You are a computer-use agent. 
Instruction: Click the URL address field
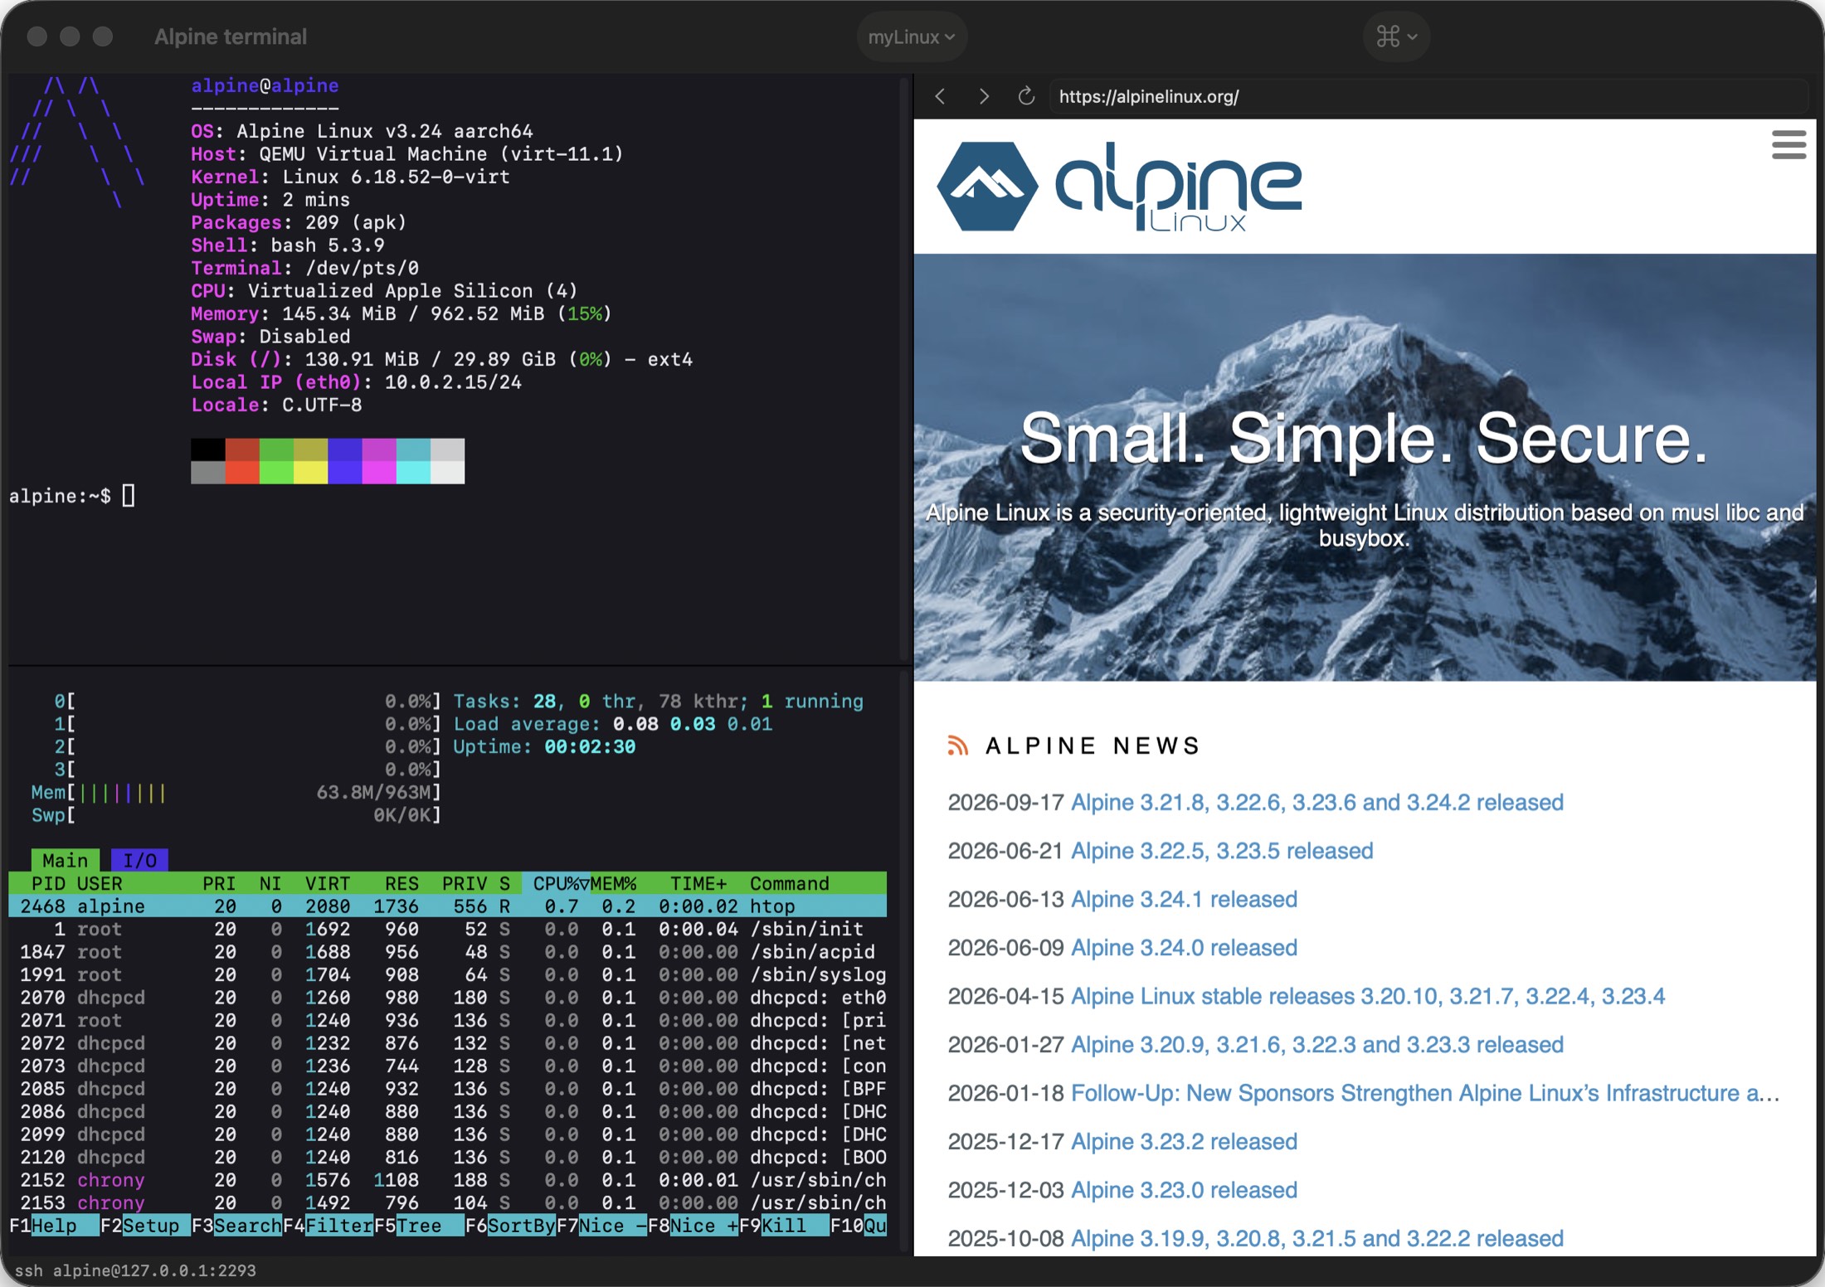[1428, 96]
